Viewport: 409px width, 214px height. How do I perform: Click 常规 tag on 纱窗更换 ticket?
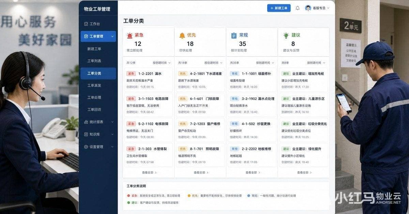pos(234,124)
